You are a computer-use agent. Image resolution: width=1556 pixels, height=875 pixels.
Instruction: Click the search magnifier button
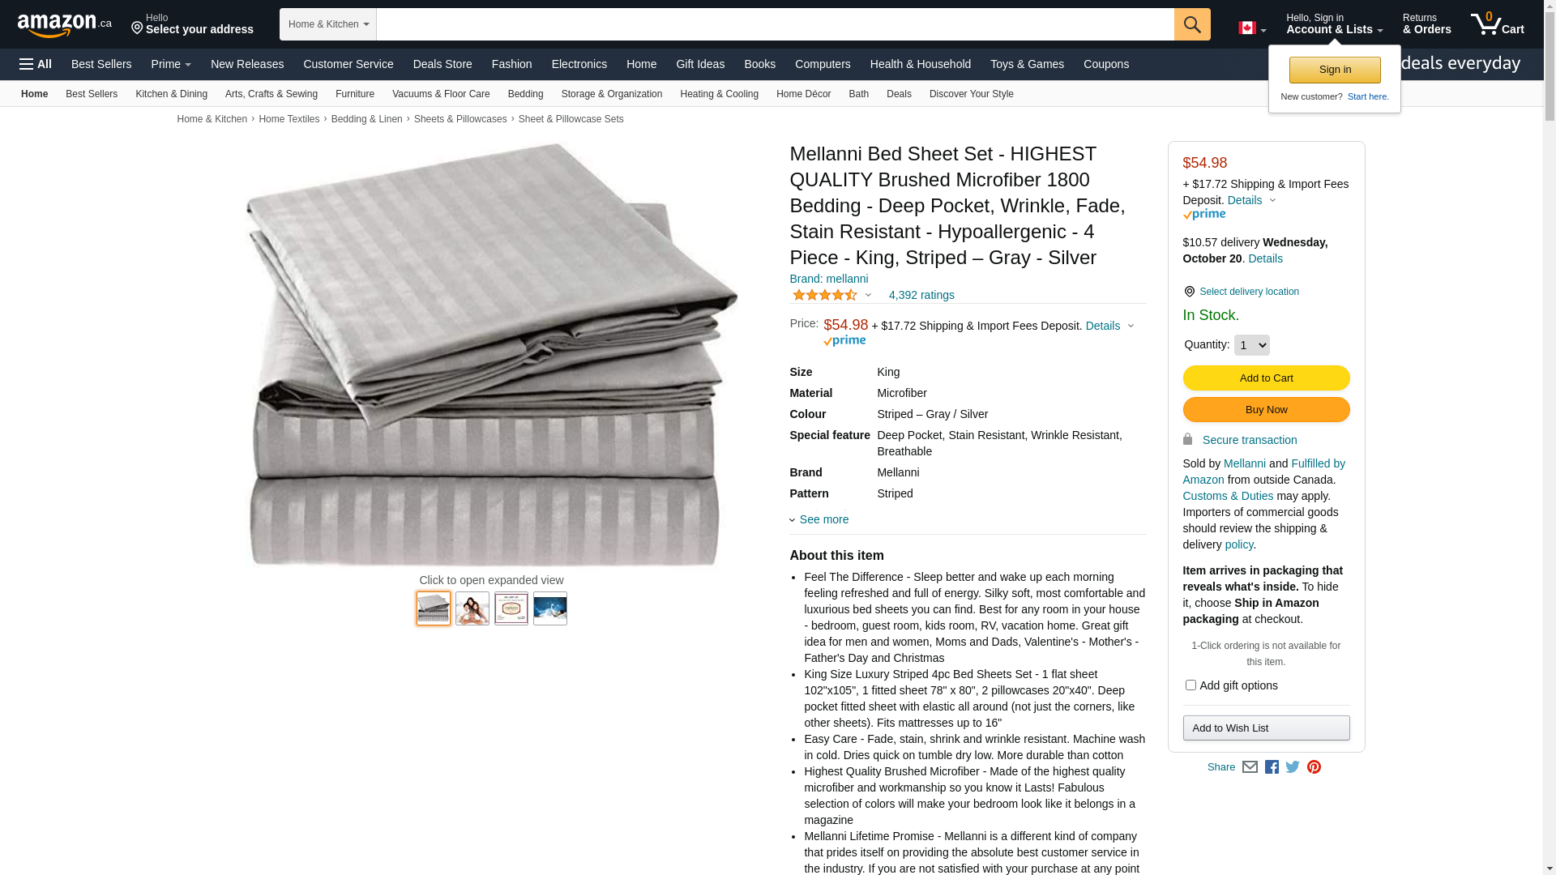pyautogui.click(x=1192, y=24)
